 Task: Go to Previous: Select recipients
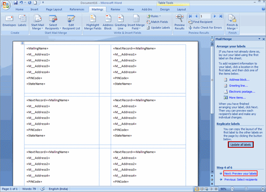[x=241, y=179]
